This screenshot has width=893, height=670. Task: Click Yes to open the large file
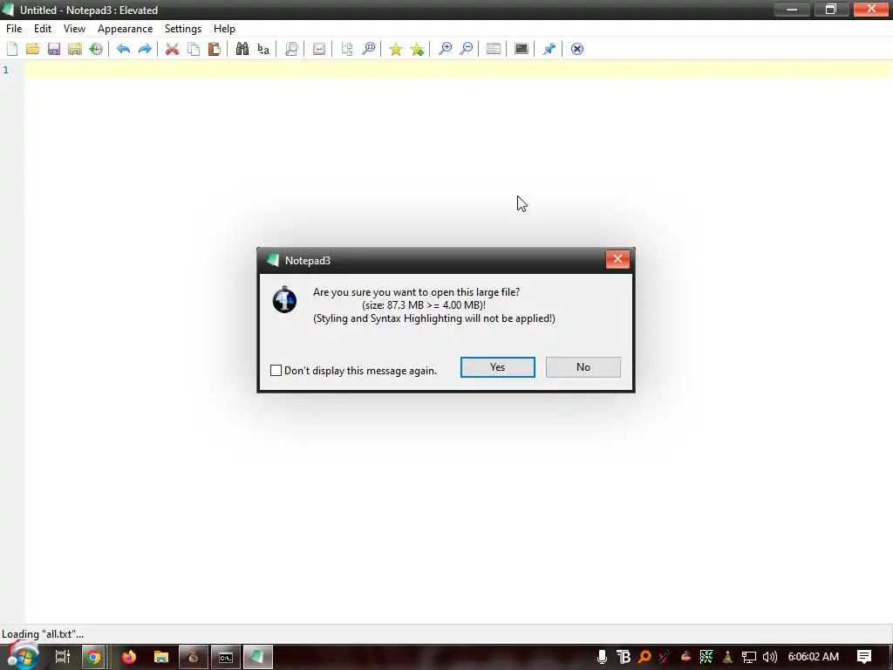[x=498, y=367]
